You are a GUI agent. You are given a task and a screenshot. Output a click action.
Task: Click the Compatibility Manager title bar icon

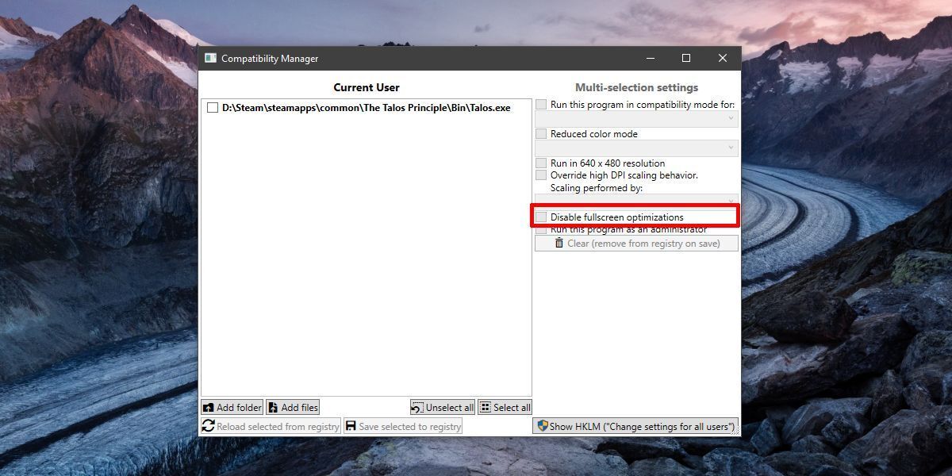tap(210, 58)
